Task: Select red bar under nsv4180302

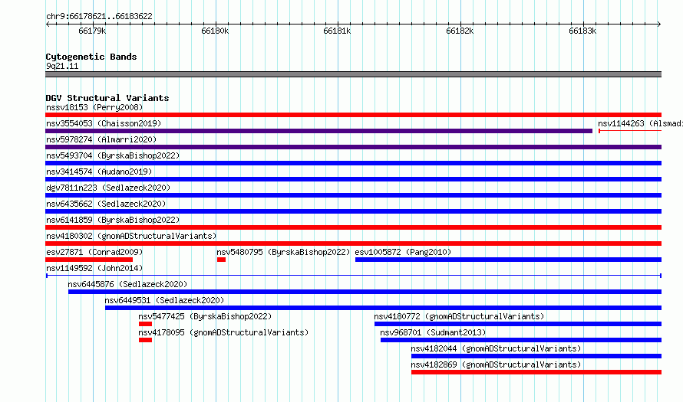Action: click(x=353, y=243)
